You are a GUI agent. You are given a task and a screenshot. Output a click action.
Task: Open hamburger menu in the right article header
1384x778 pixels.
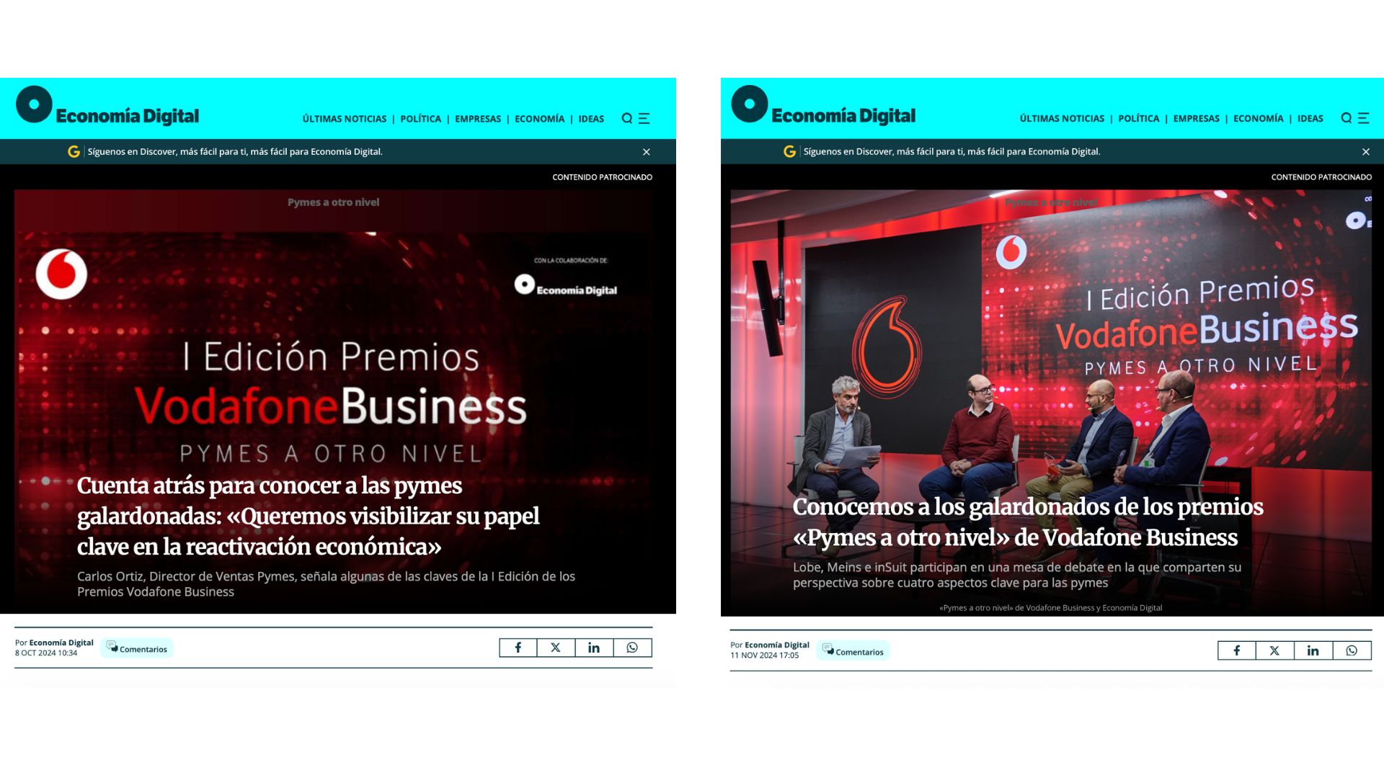[1364, 118]
